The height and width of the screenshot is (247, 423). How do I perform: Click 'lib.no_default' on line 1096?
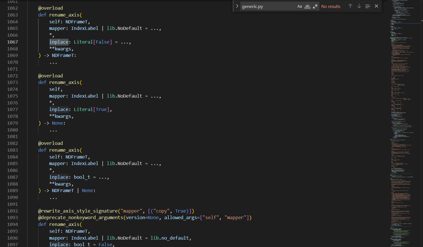(170, 238)
